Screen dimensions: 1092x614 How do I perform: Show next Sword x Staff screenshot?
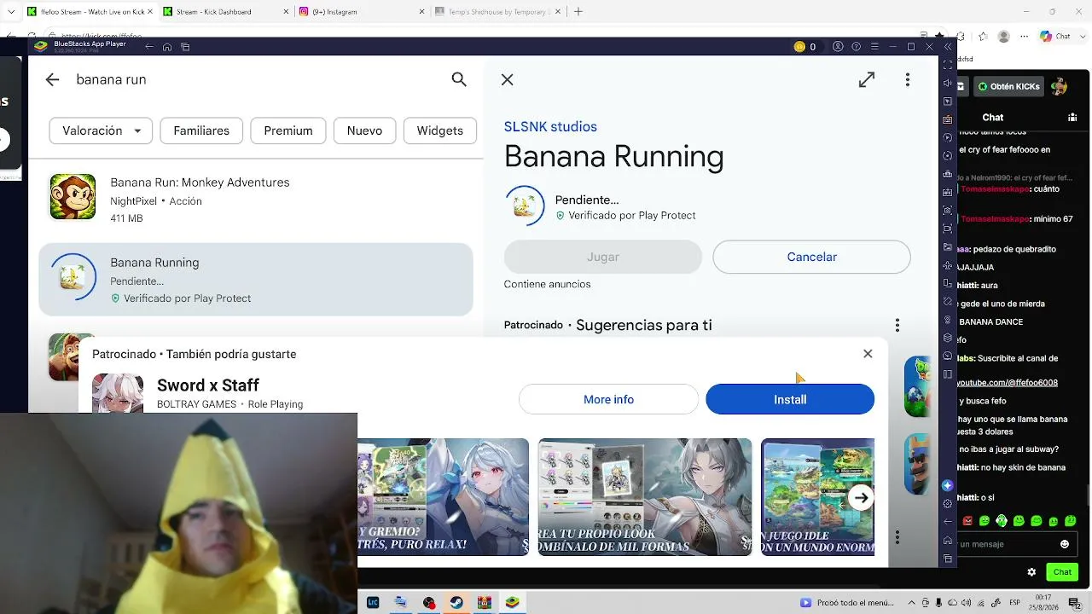(x=862, y=498)
